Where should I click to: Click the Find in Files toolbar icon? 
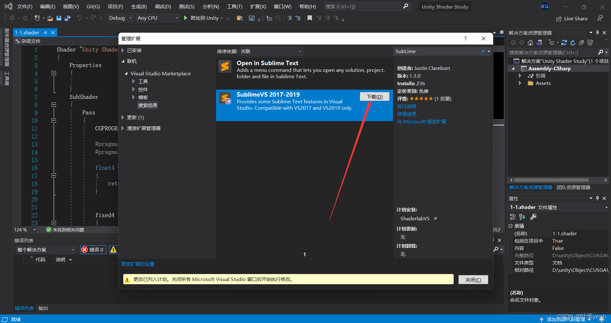click(240, 18)
